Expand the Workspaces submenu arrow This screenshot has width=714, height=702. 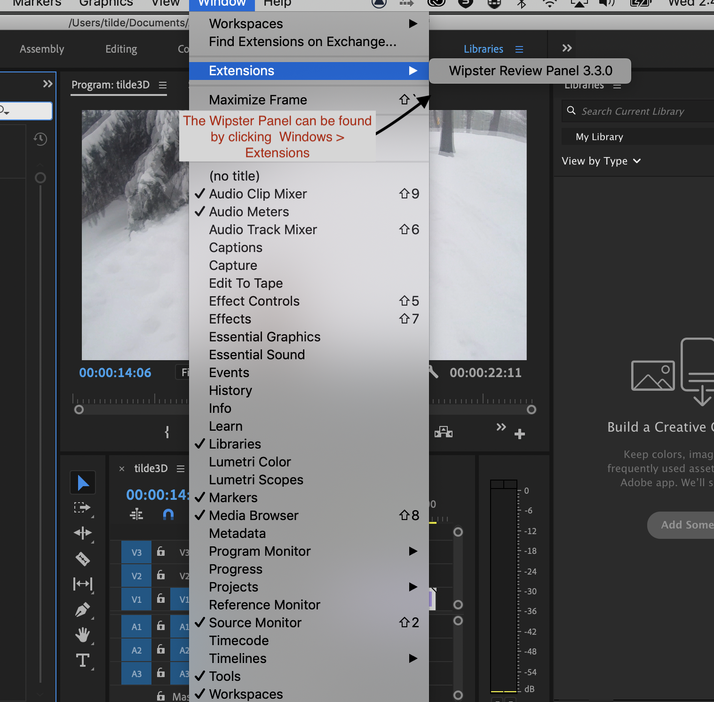pyautogui.click(x=413, y=24)
